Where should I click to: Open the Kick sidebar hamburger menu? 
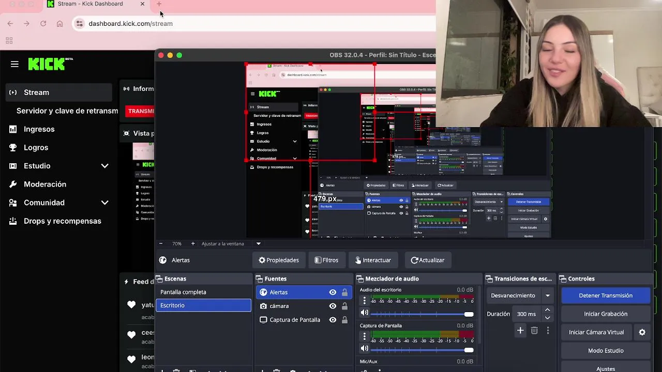[14, 64]
